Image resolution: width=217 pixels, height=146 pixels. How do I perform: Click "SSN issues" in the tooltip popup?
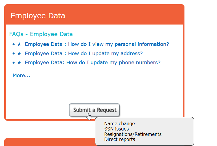click(116, 129)
